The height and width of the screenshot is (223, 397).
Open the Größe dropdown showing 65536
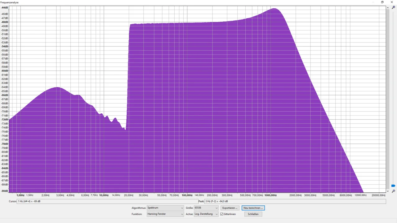point(206,208)
